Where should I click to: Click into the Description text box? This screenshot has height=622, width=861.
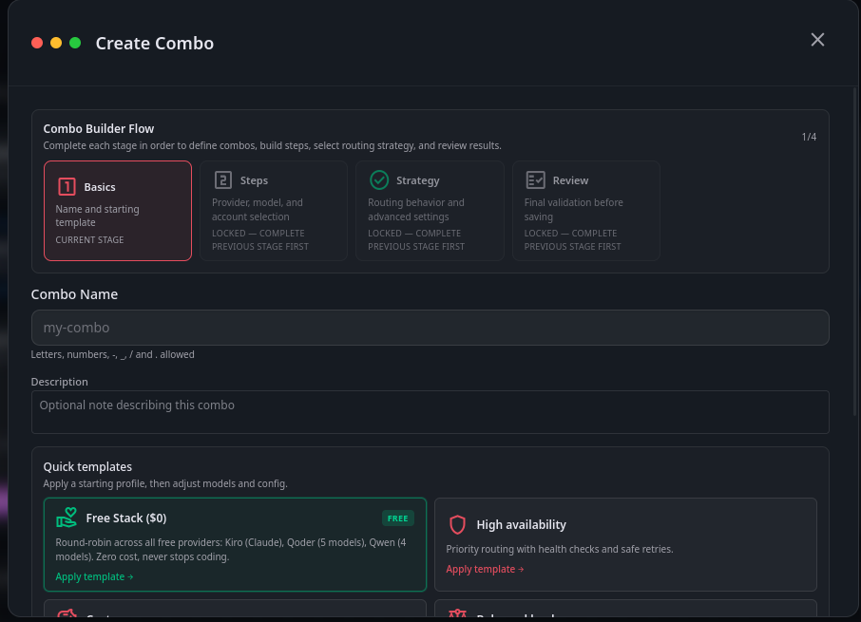[x=430, y=412]
